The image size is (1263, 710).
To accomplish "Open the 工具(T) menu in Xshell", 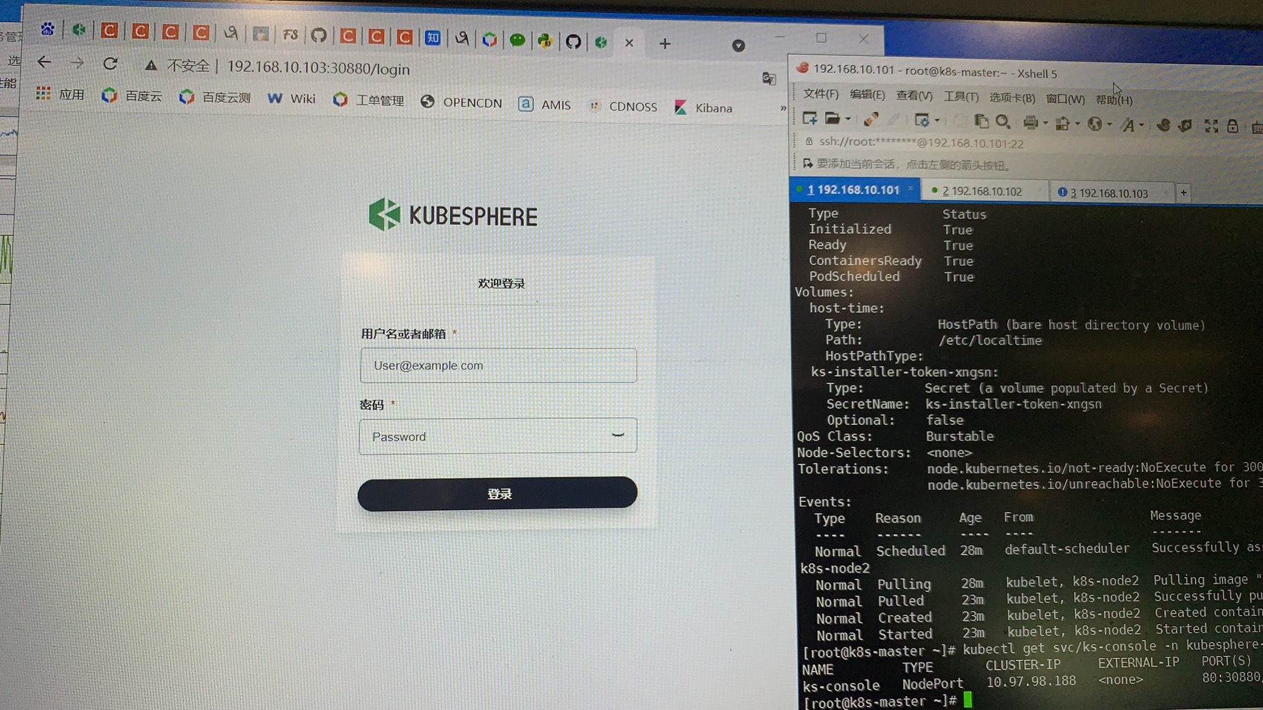I will [961, 97].
